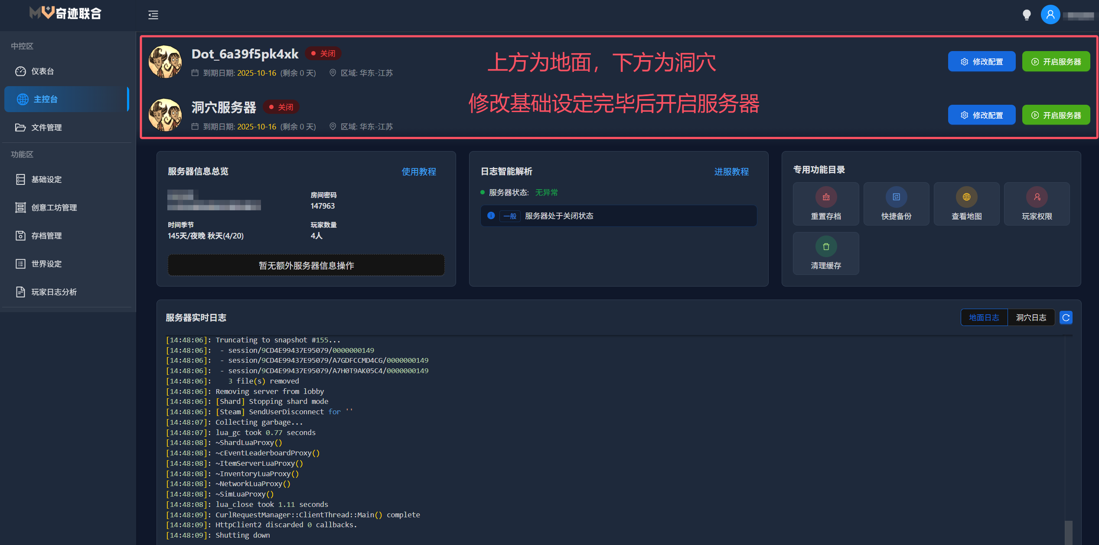
Task: Click the lightbulb theme icon
Action: 1026,15
